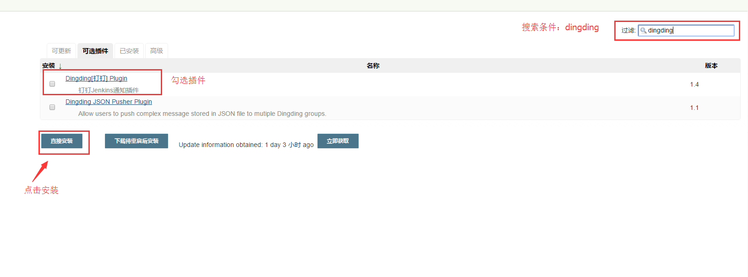
Task: Click the 直接安装 button
Action: click(62, 141)
